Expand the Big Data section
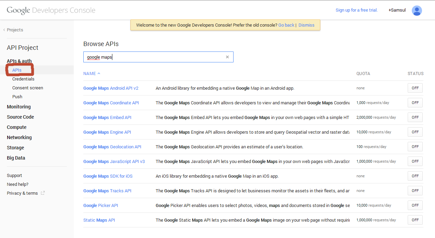 16,158
